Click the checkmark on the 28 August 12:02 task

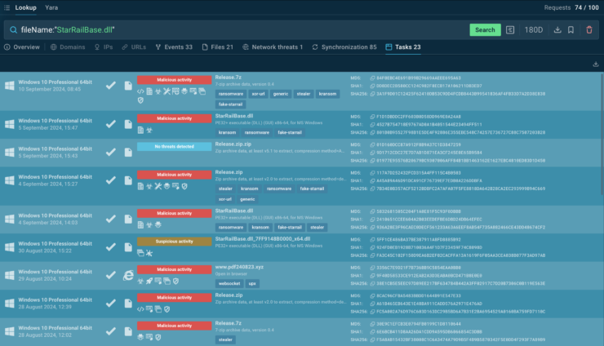pos(111,330)
